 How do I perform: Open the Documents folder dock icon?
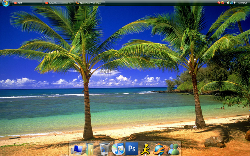[x=89, y=149]
